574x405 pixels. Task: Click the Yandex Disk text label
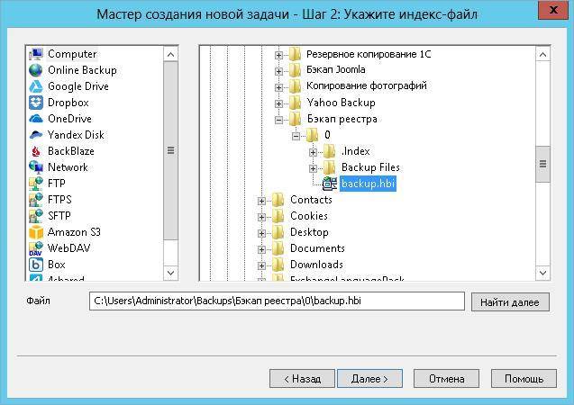(x=76, y=135)
